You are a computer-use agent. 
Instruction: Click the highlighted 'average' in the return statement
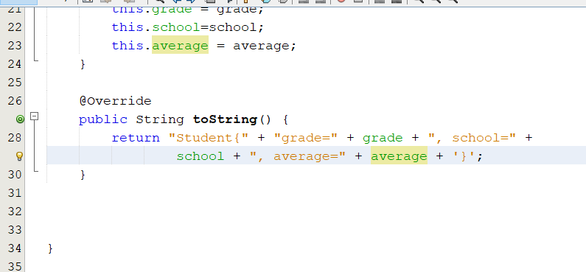[x=399, y=156]
